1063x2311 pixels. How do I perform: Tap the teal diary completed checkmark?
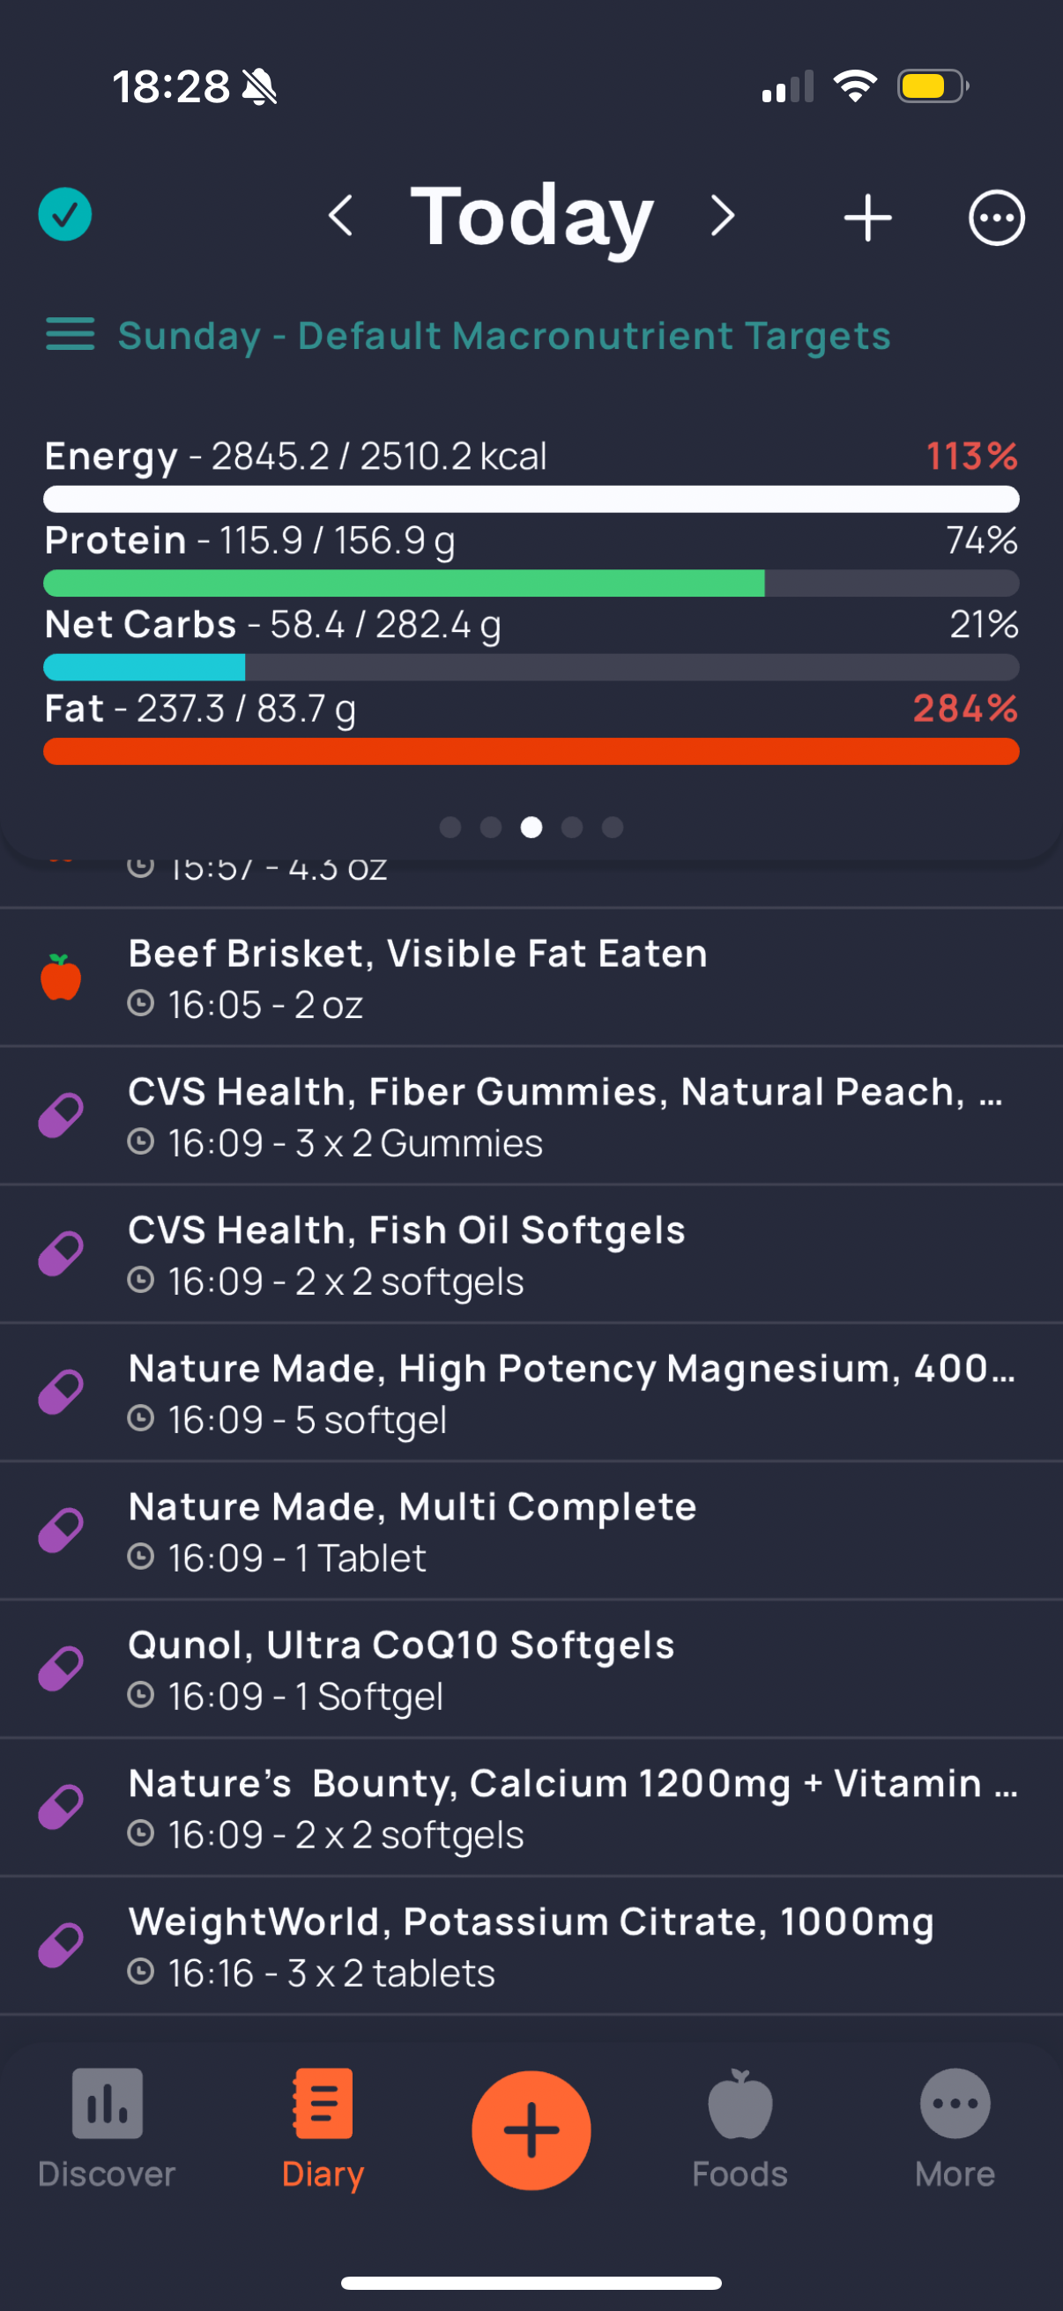coord(64,215)
